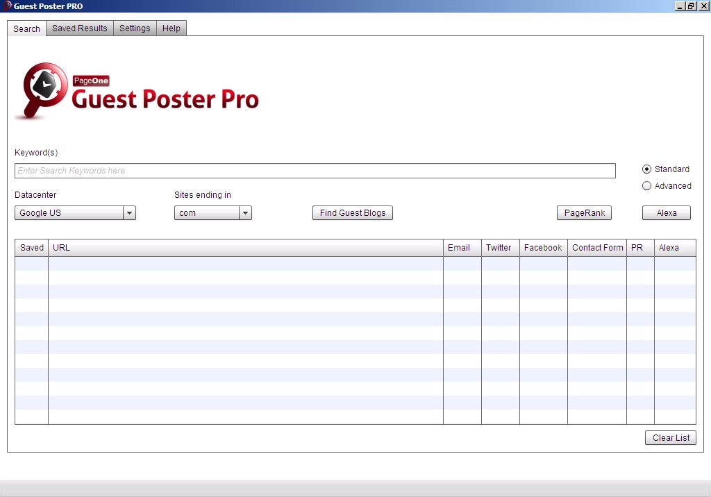Focus the Keyword(s) search input field
The height and width of the screenshot is (497, 711).
[x=315, y=171]
